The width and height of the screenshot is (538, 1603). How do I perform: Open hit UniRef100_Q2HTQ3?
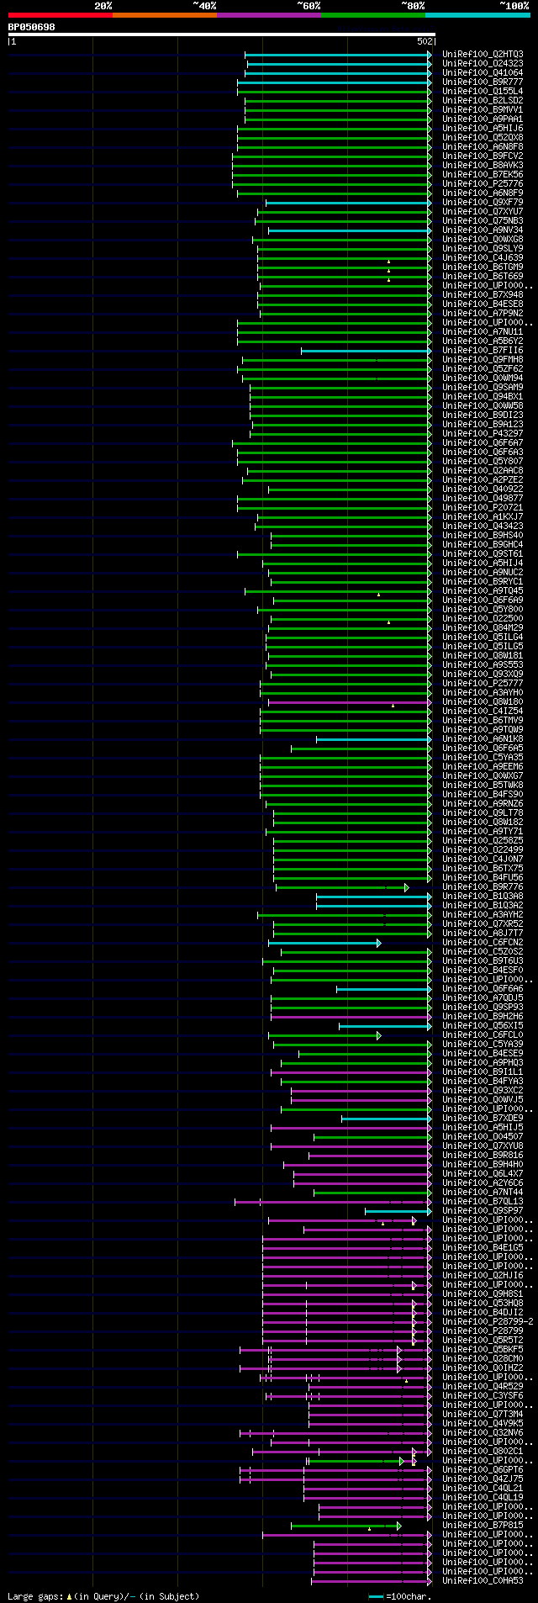point(483,55)
